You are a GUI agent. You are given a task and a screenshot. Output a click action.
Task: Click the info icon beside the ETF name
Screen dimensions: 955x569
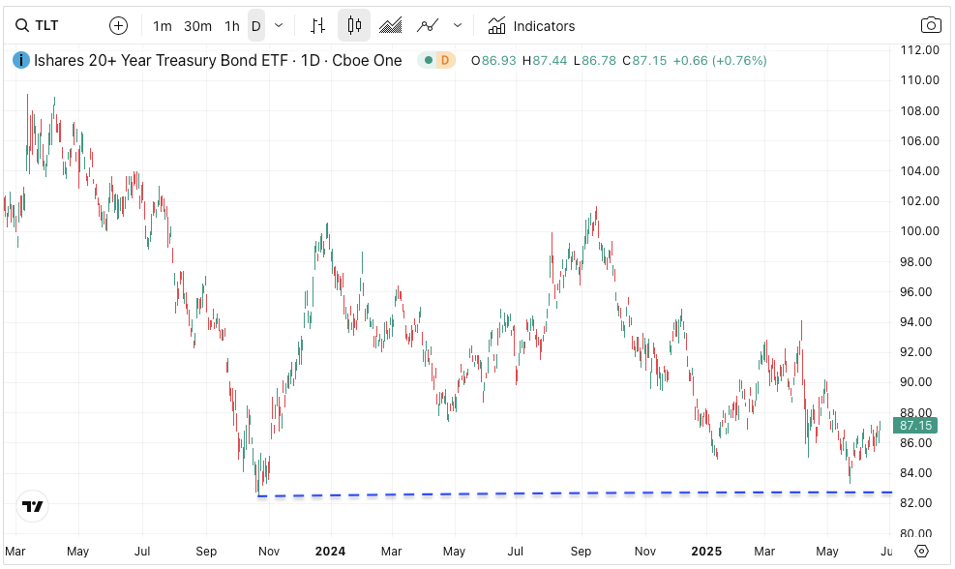pos(20,60)
